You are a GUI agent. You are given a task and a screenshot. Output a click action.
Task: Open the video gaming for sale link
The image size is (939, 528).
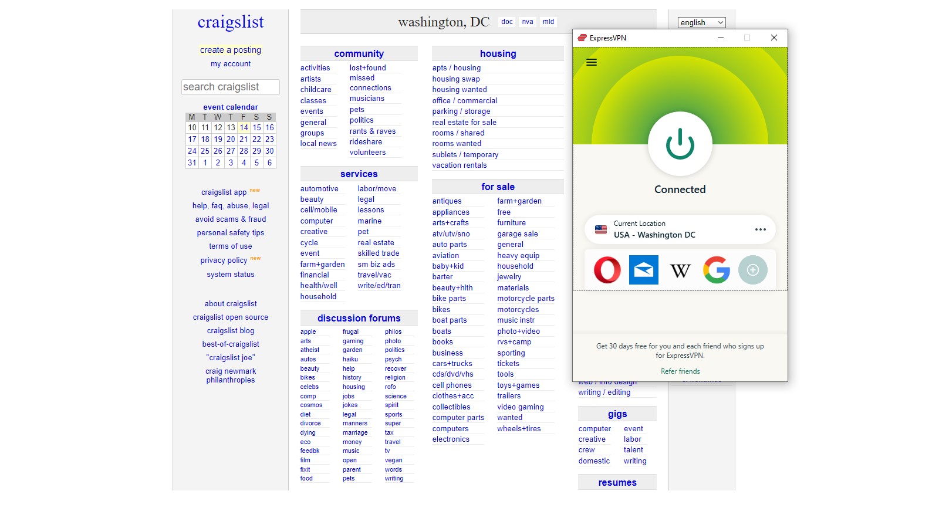click(x=521, y=407)
